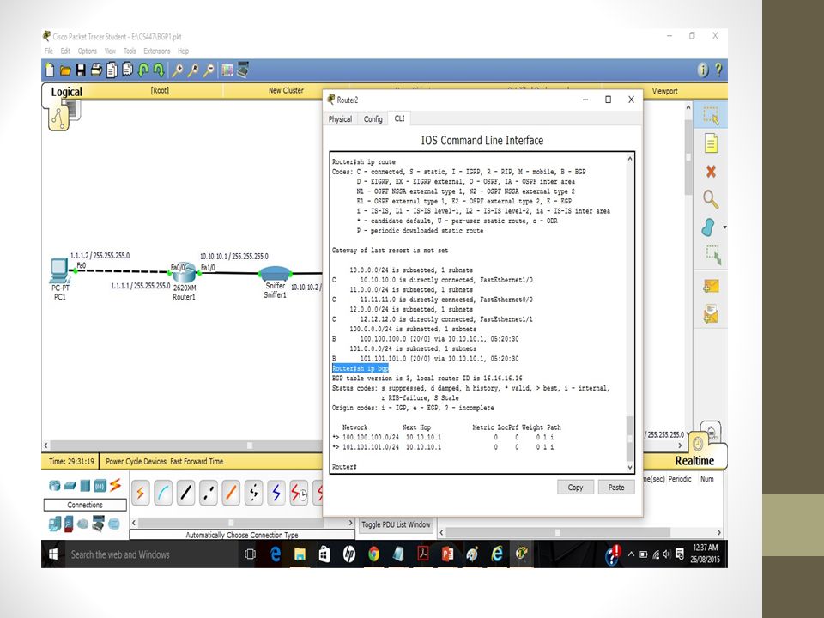Add a simple PDU envelope
Screen dimensions: 824x618
pos(711,286)
